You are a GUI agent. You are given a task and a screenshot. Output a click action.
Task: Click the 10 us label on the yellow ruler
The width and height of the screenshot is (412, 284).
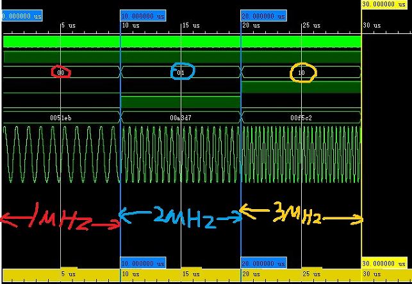point(131,274)
